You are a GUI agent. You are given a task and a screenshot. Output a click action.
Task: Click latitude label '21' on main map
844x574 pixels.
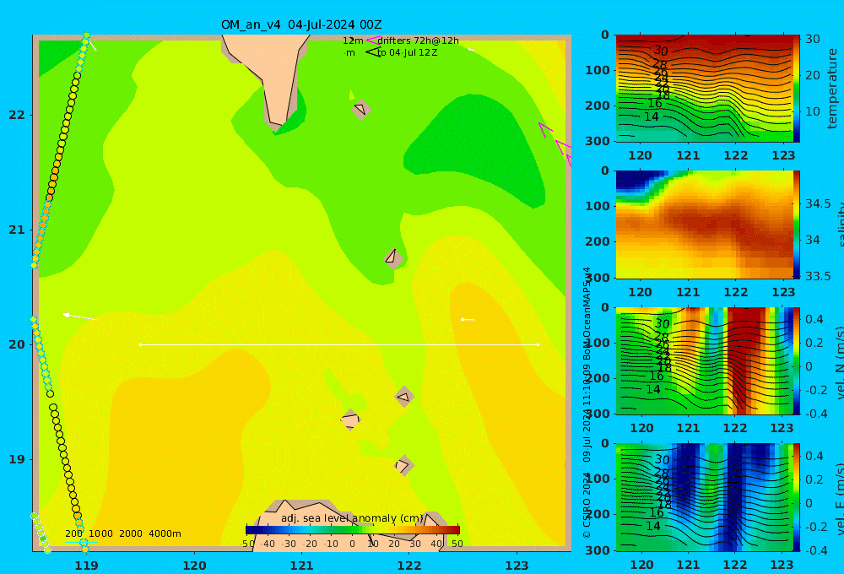(17, 230)
